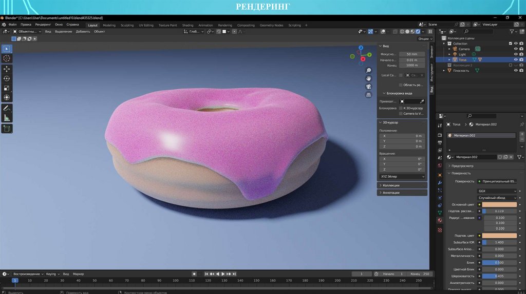Pick the Annotate pencil tool
This screenshot has width=526, height=294.
click(7, 109)
